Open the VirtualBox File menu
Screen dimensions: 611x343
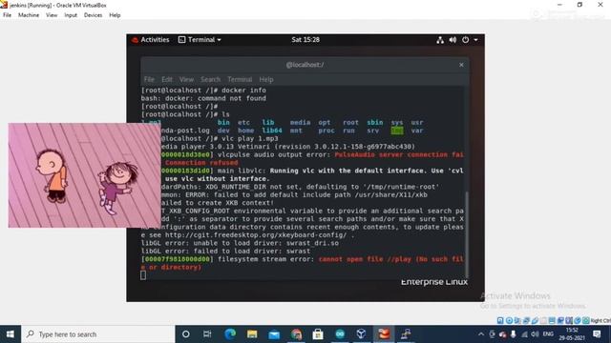(x=7, y=15)
